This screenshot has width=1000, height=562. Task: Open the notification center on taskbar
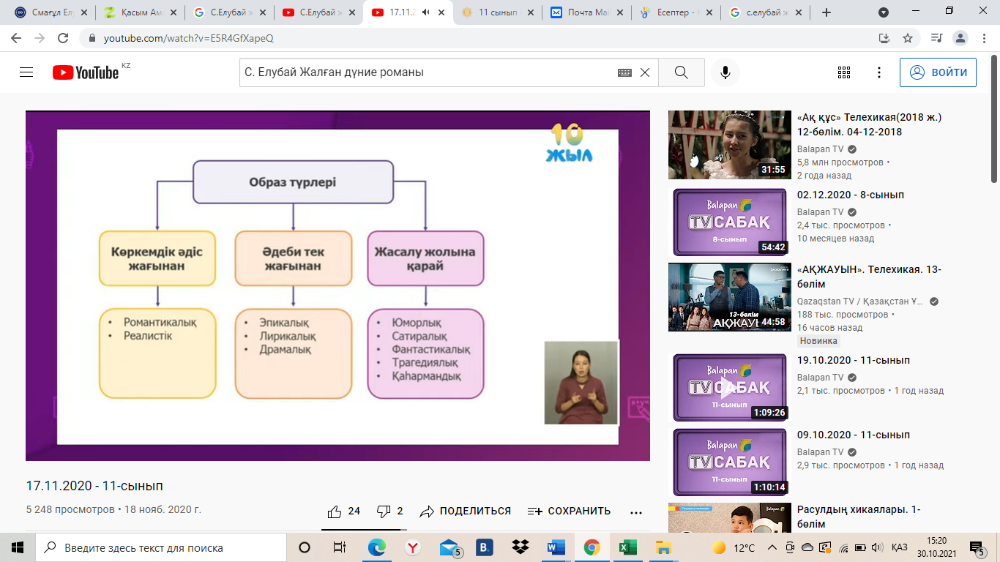point(976,547)
